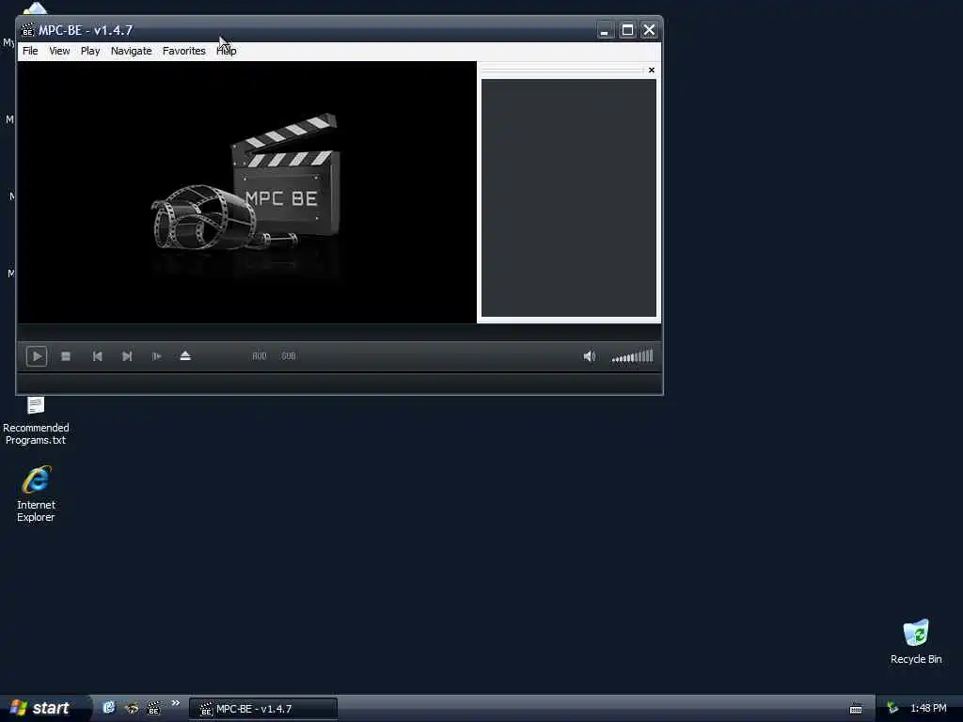The width and height of the screenshot is (963, 722).
Task: Maximize the MPC-BE window
Action: 627,30
